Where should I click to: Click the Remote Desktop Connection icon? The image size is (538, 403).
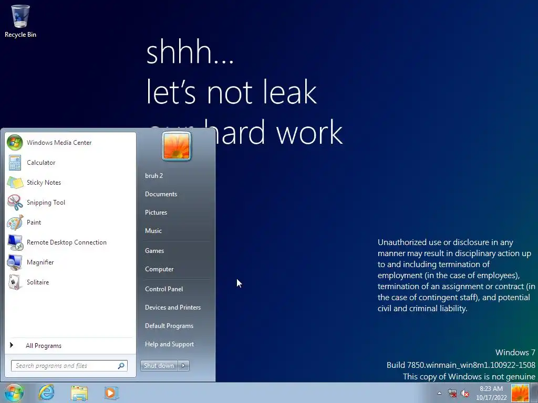click(x=15, y=242)
